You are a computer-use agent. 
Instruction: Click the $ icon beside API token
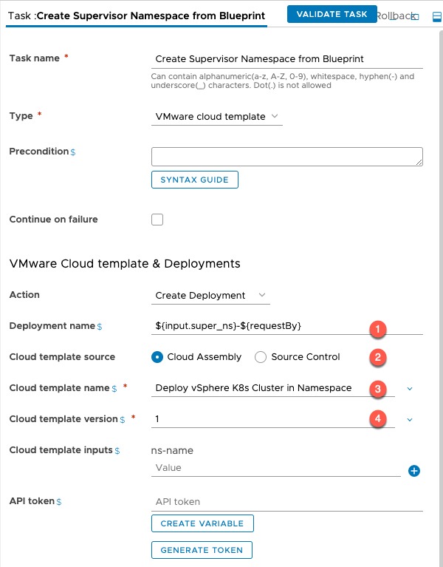click(59, 502)
